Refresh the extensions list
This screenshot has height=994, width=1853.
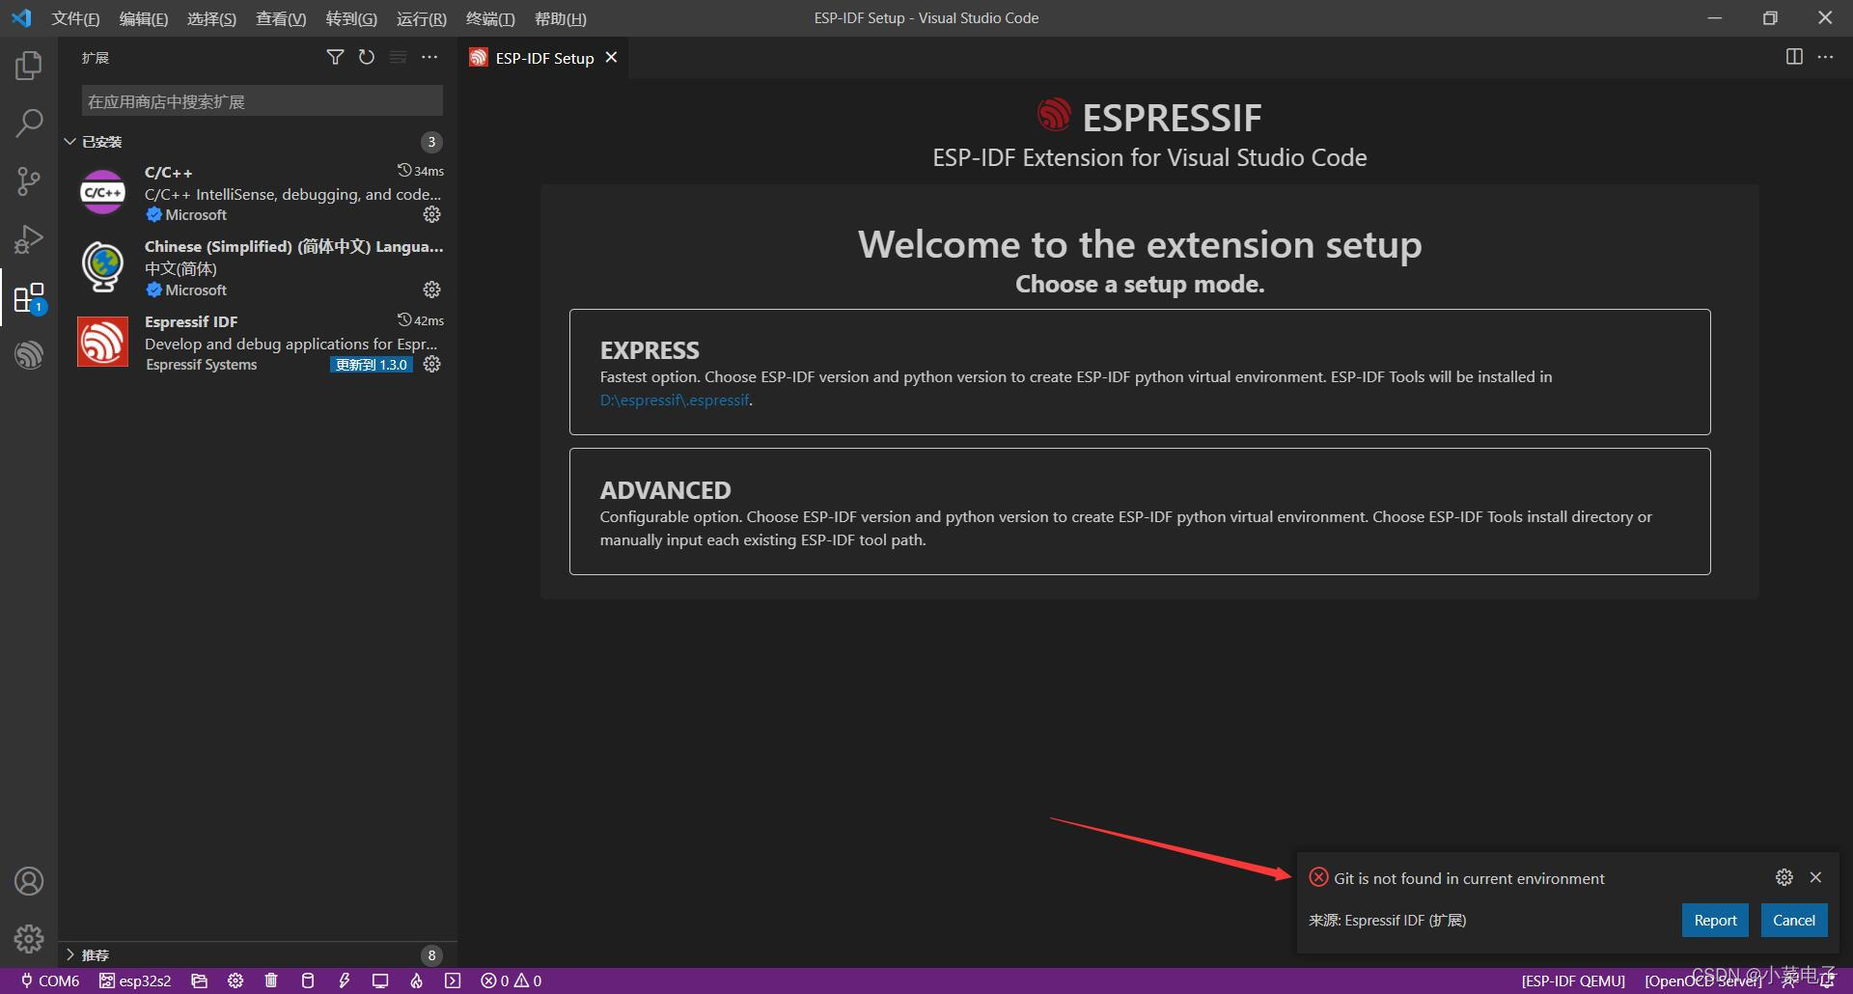click(x=367, y=58)
